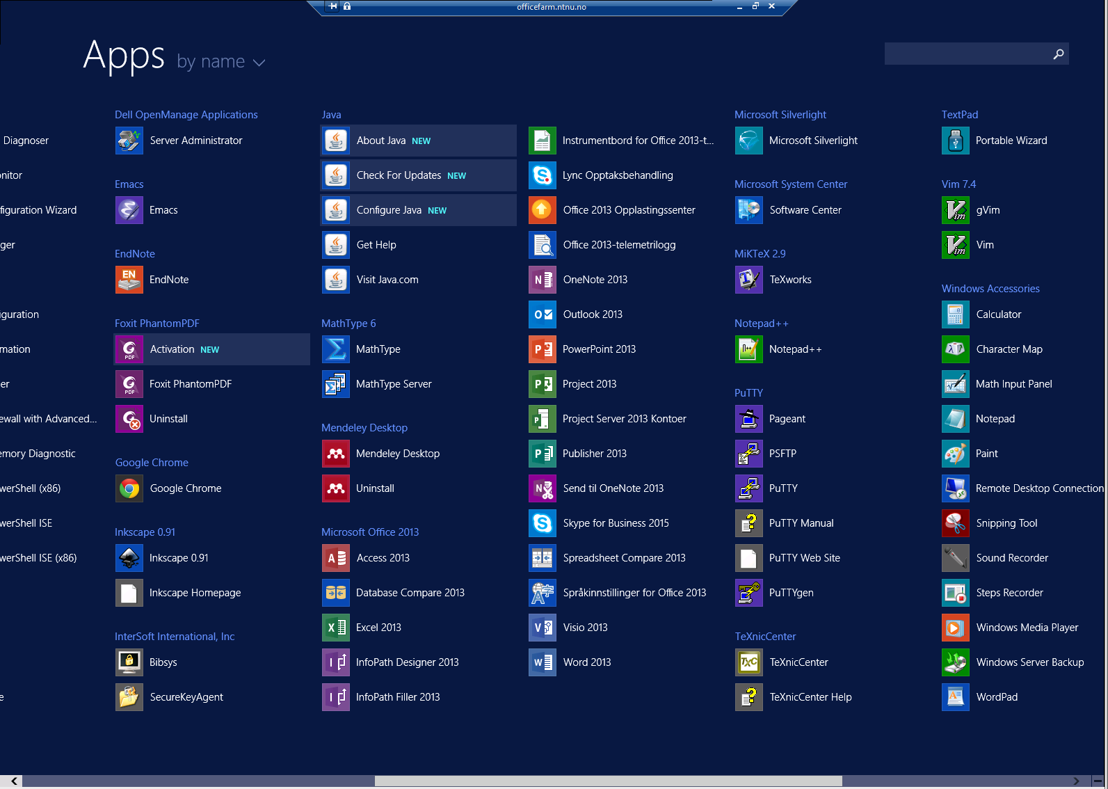
Task: Launch Publisher 2013 icon
Action: (543, 454)
